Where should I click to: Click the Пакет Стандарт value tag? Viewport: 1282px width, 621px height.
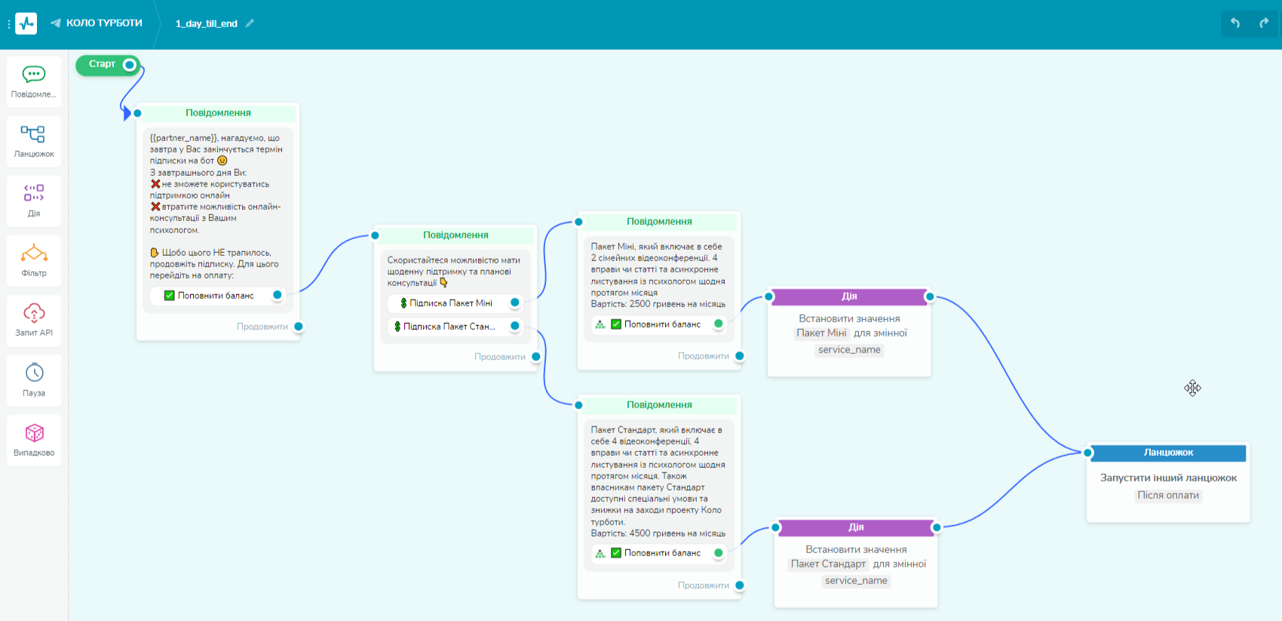click(828, 564)
